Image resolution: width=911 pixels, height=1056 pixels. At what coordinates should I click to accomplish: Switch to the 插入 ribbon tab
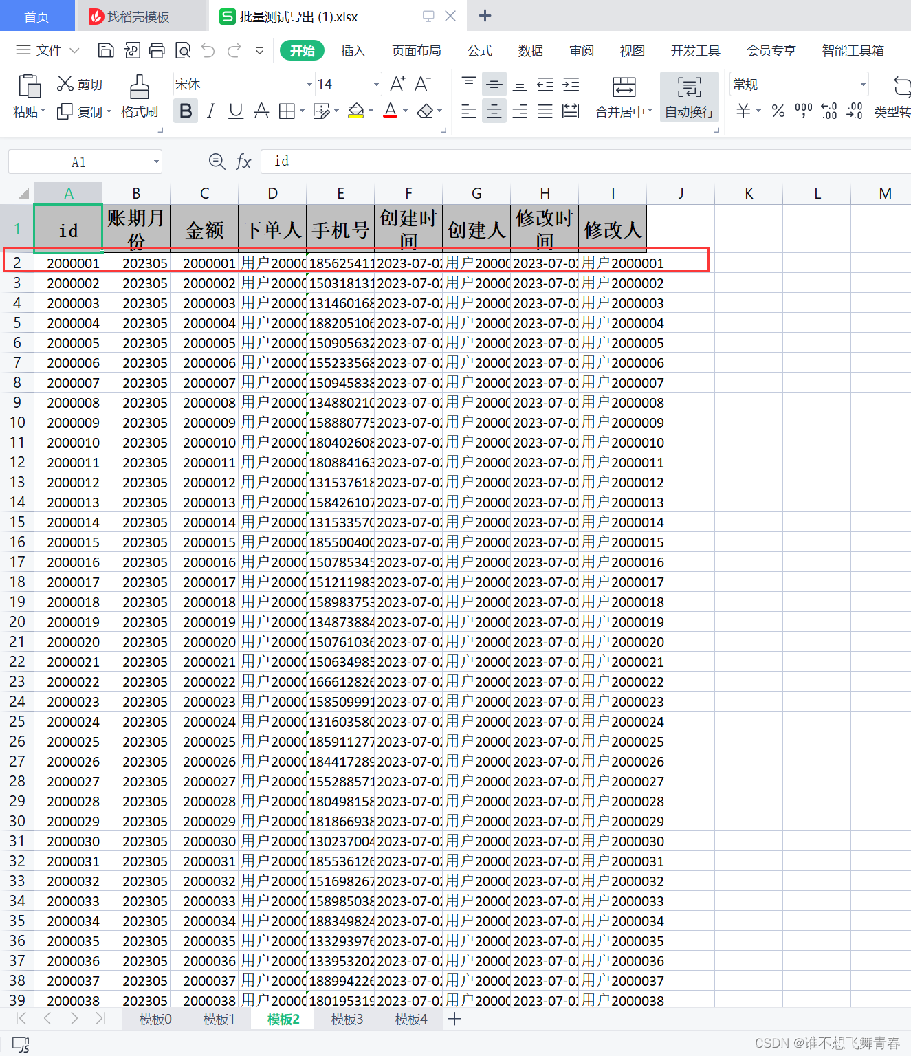[x=353, y=50]
